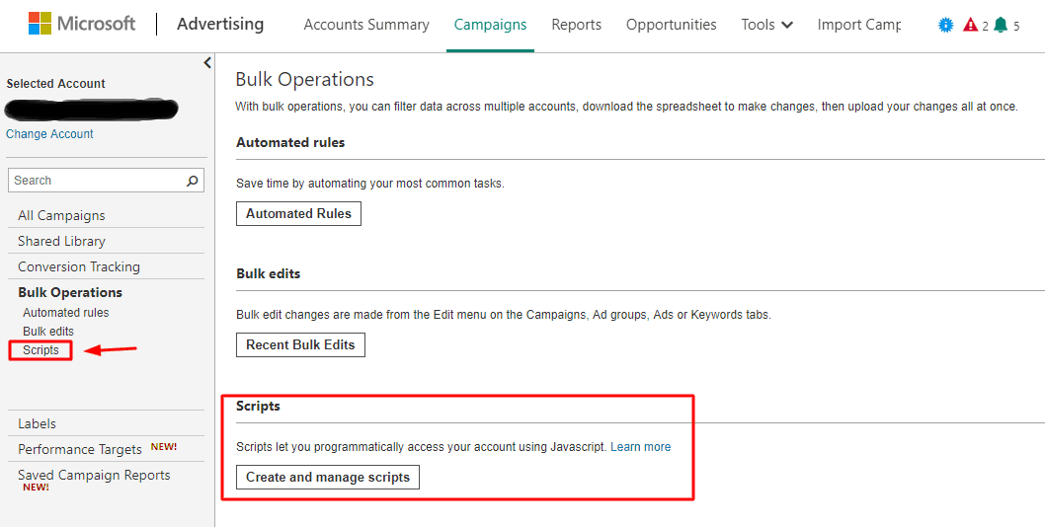Click the Recent Bulk Edits button
Viewport: 1045px width, 527px height.
pos(300,345)
